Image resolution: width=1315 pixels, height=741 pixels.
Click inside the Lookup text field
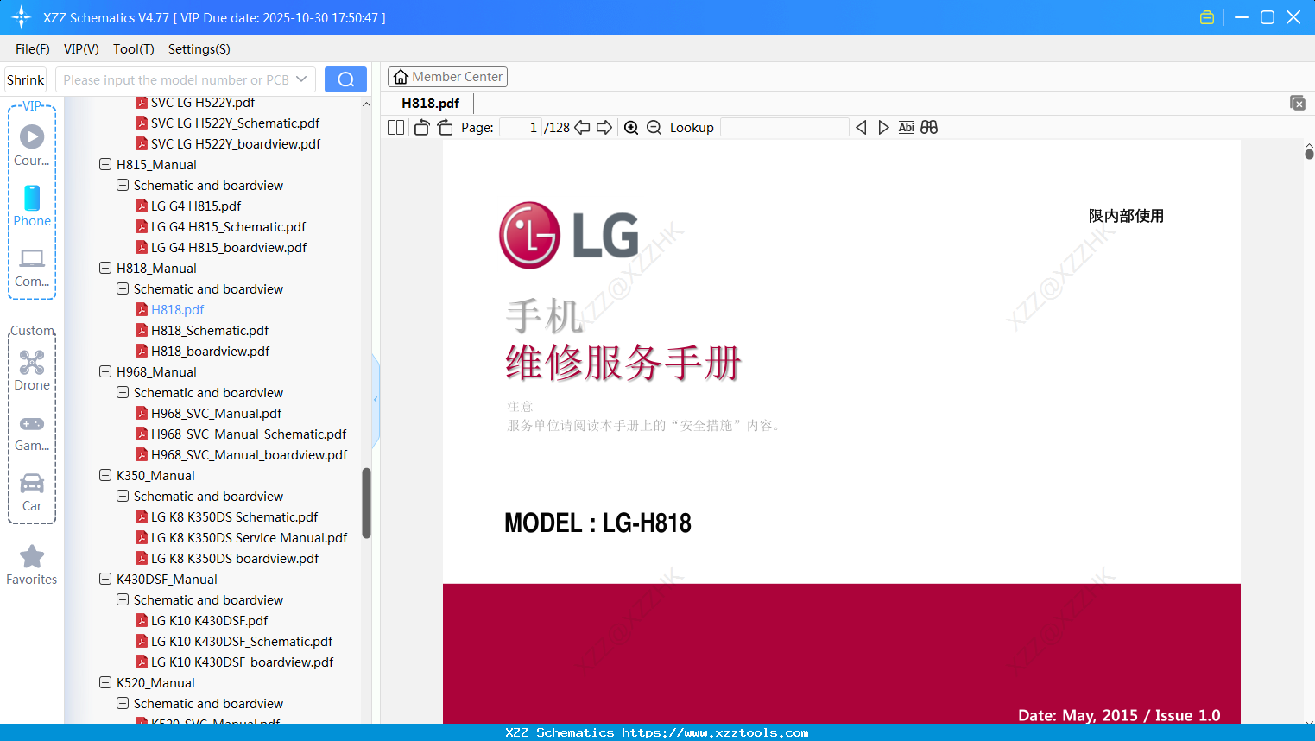click(784, 127)
